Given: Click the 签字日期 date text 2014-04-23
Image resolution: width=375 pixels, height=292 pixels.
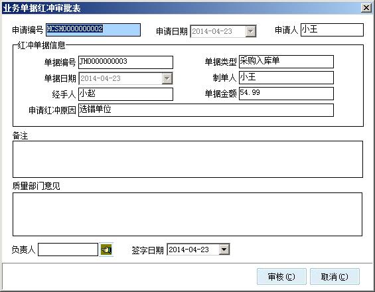Looking at the screenshot, I should click(x=189, y=250).
